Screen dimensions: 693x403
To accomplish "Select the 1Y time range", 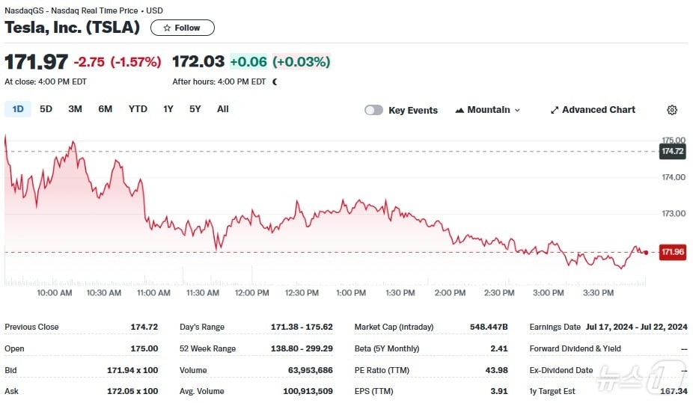I will click(168, 109).
